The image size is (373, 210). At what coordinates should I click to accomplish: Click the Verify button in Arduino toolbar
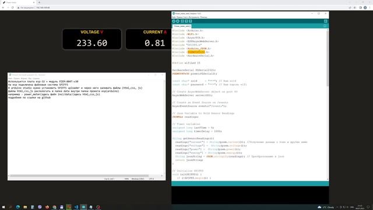click(x=174, y=21)
